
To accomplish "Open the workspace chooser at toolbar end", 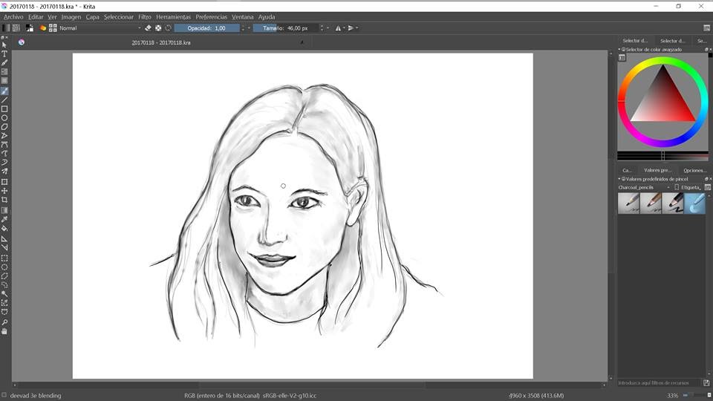I will click(706, 28).
